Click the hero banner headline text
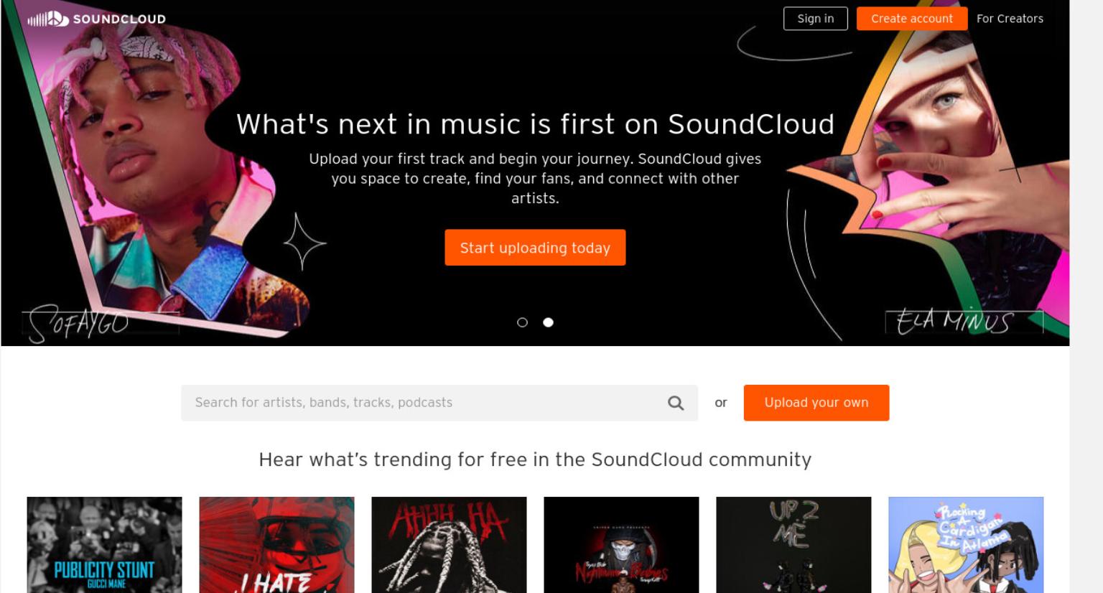This screenshot has height=593, width=1103. [x=535, y=124]
